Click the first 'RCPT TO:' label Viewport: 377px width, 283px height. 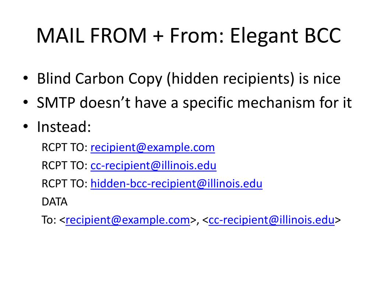[x=64, y=147]
